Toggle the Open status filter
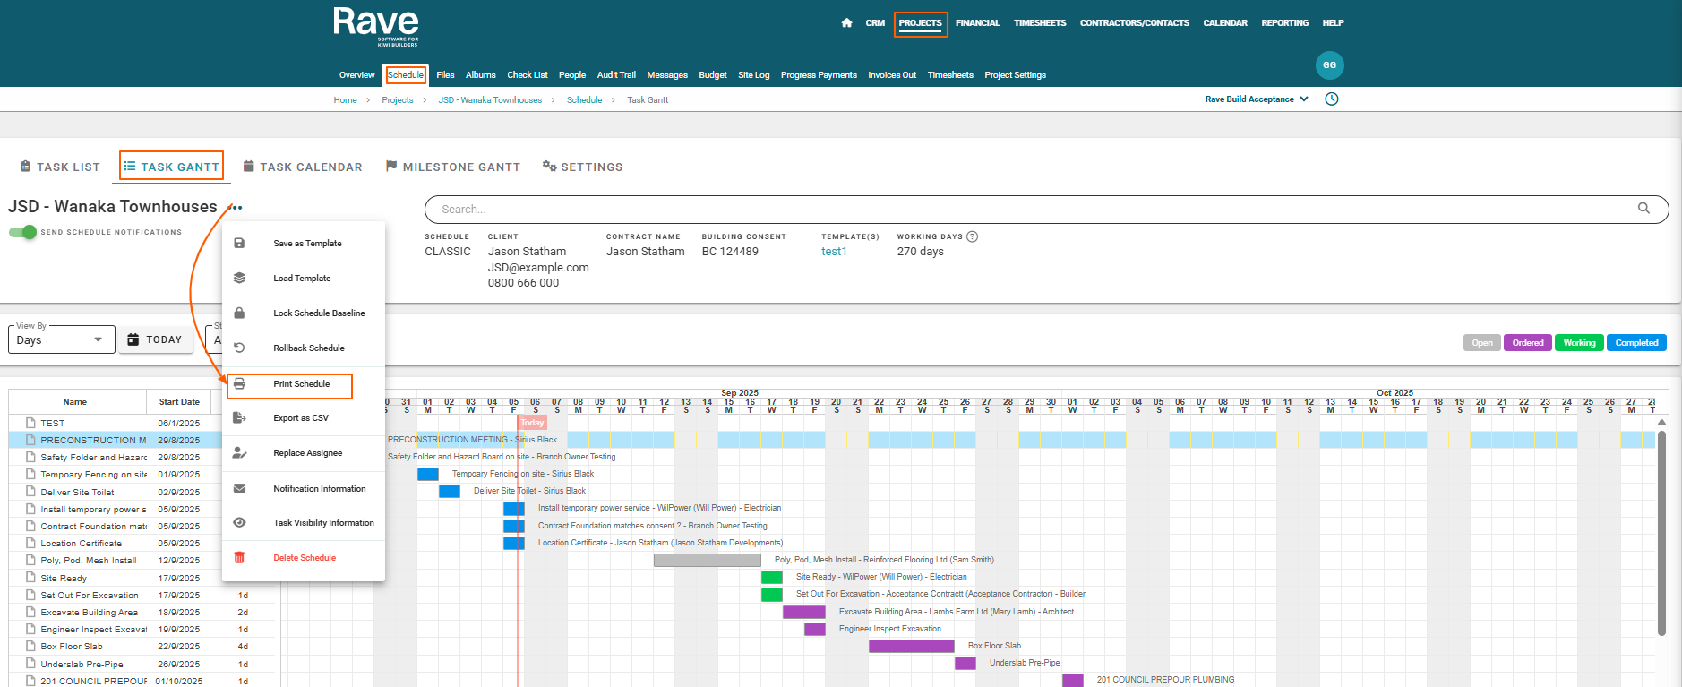Image resolution: width=1682 pixels, height=687 pixels. [1482, 343]
